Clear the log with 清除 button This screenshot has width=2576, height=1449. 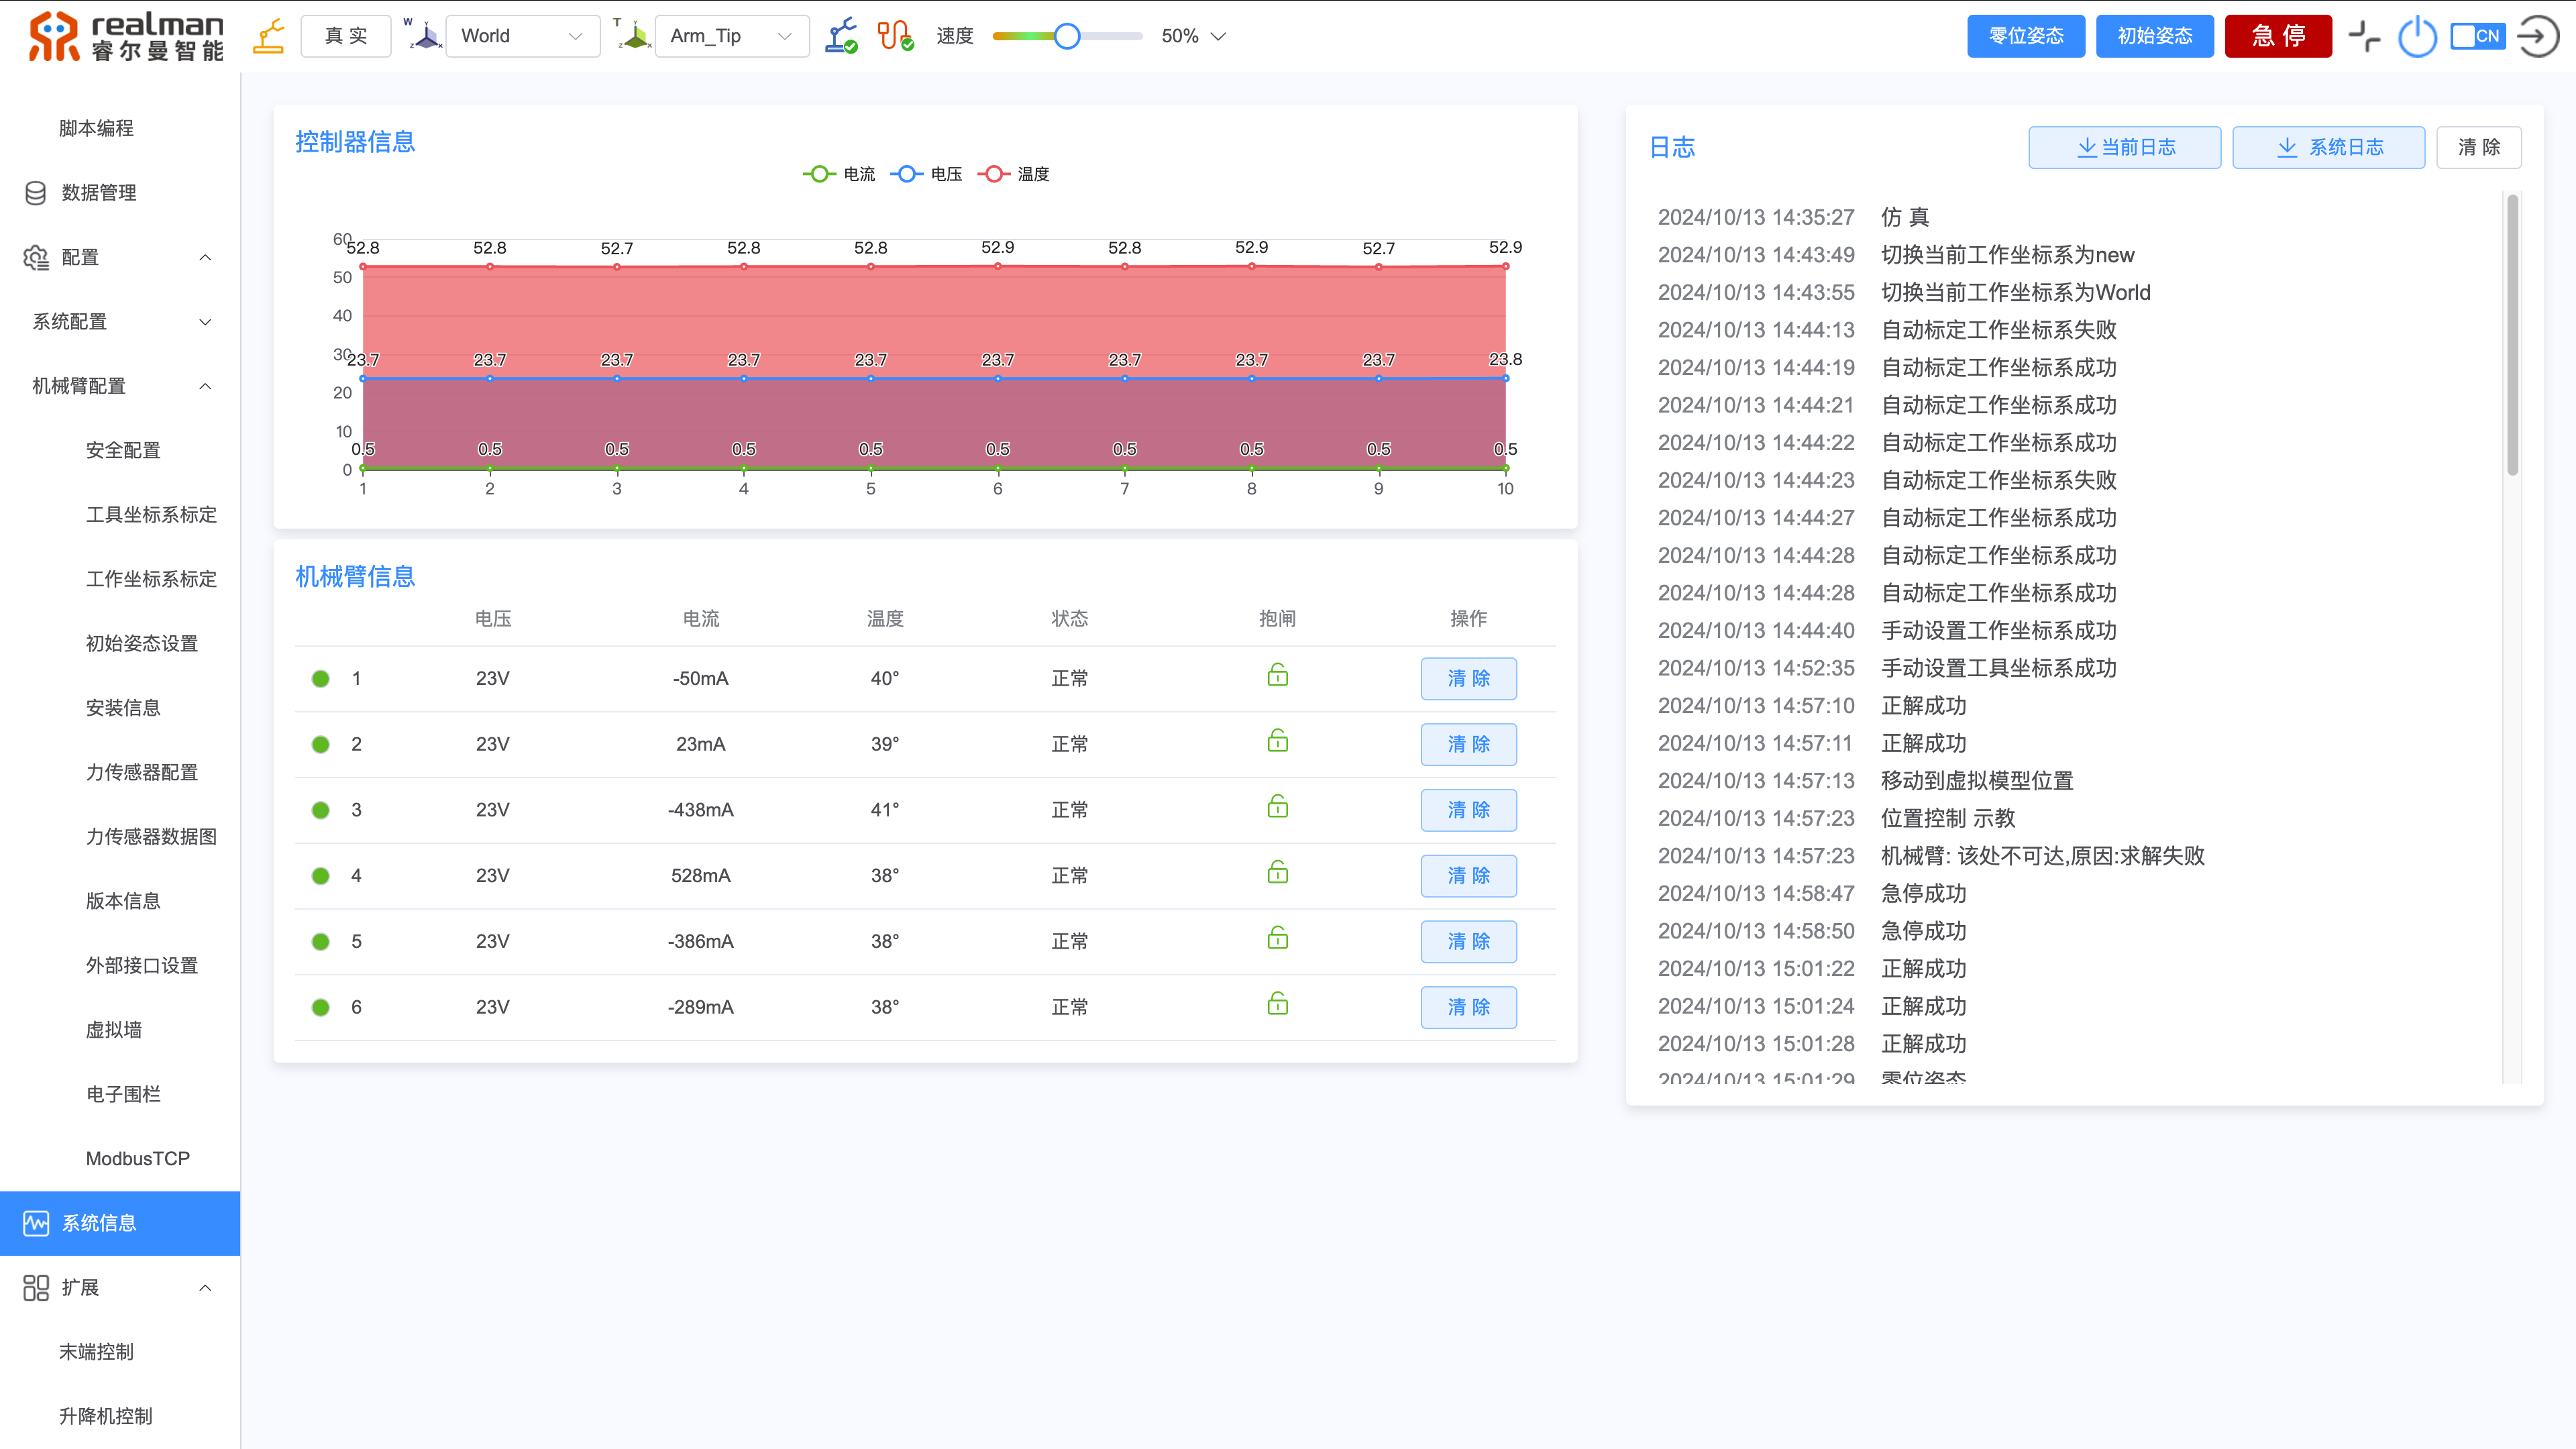(x=2479, y=147)
